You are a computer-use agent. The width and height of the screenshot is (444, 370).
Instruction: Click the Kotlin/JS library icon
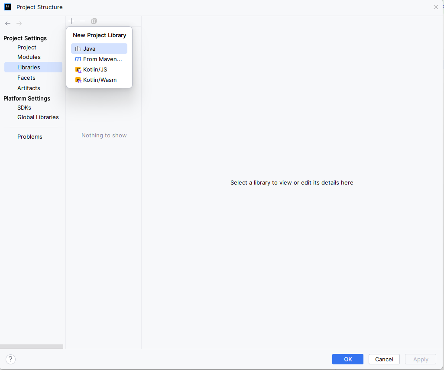(78, 70)
